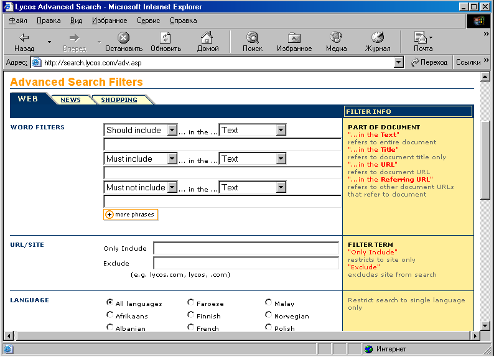Click the Windows logo throbber
The image size is (494, 357).
478,21
